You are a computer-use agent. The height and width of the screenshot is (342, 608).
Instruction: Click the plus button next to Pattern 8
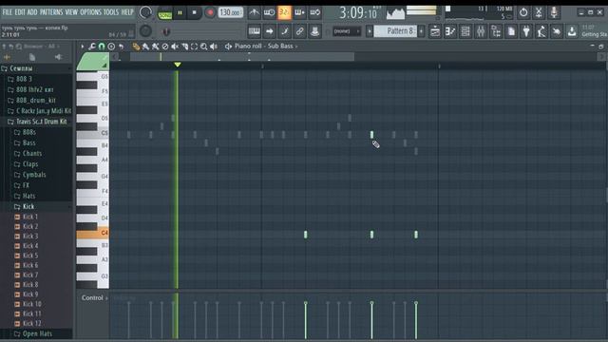click(422, 31)
